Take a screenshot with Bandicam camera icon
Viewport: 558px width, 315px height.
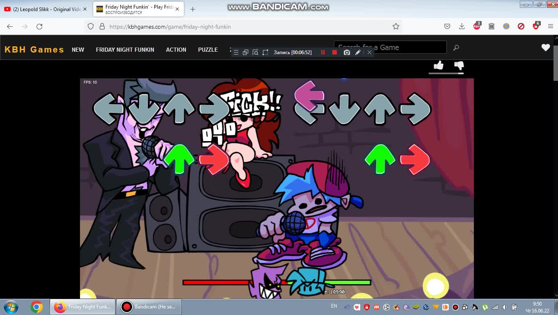[347, 52]
